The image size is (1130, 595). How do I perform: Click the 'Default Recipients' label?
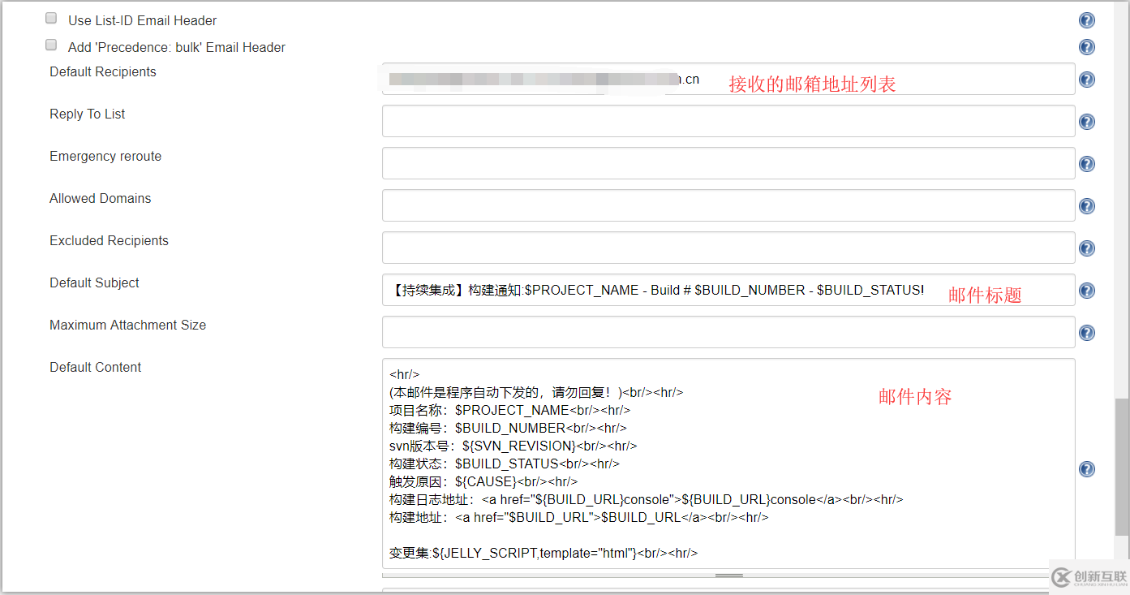(x=103, y=71)
